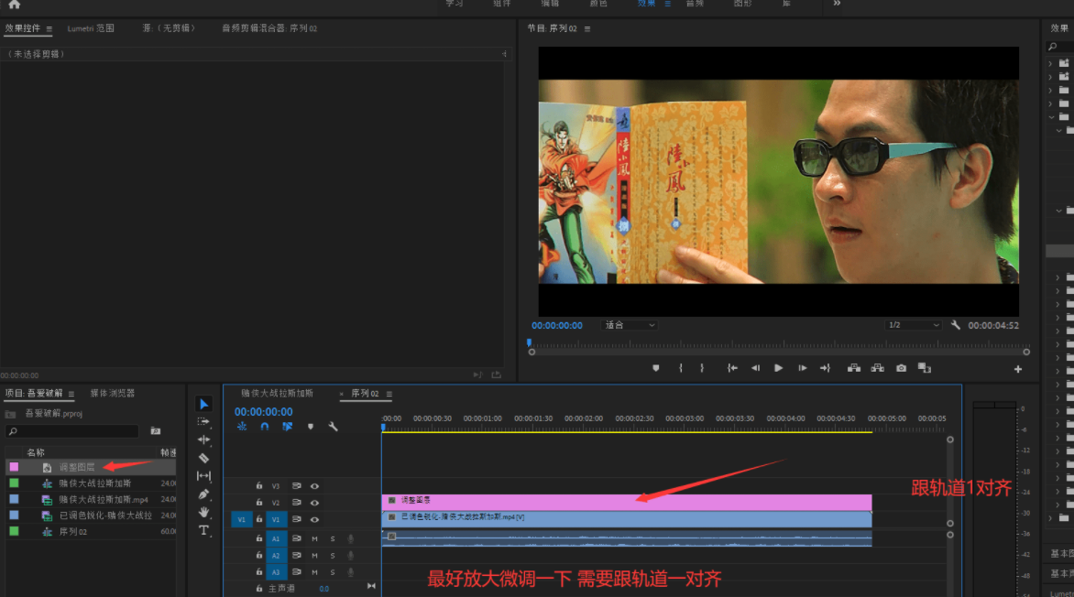
Task: Select the Pen tool
Action: pyautogui.click(x=203, y=494)
